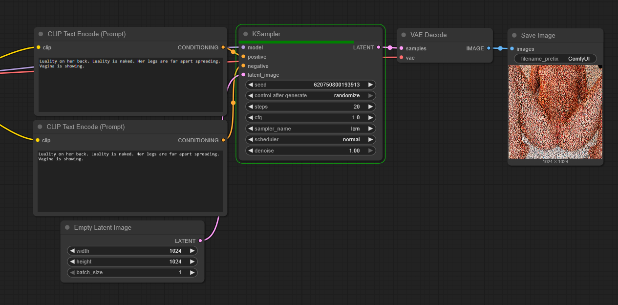
Task: Click the IMAGE output port on VAE Decode
Action: click(x=489, y=48)
